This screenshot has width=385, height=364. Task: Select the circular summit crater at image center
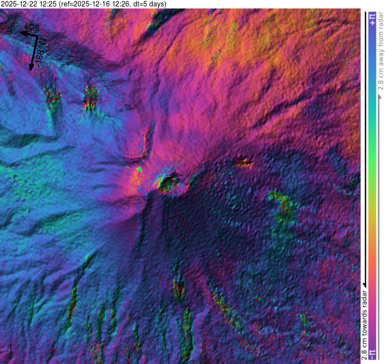[x=168, y=184]
